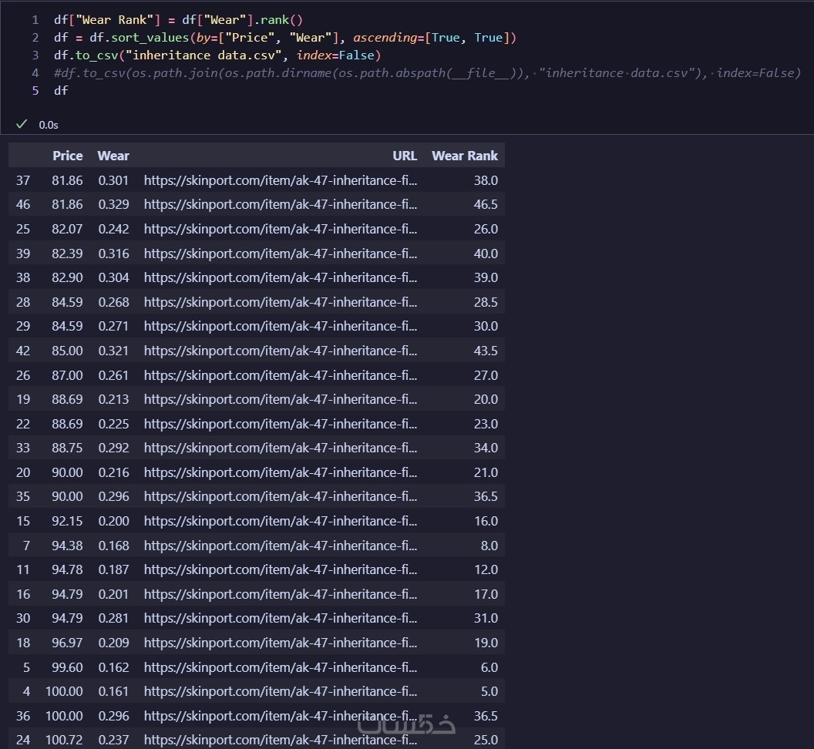
Task: Select row index 46 in the table
Action: point(23,205)
